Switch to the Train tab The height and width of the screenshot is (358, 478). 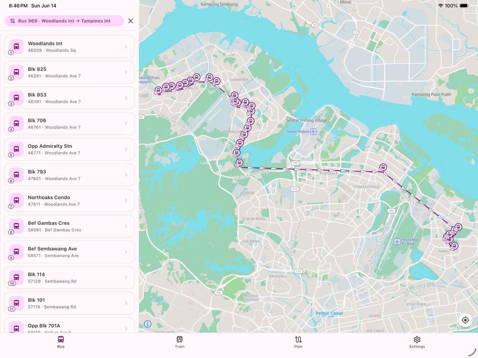point(180,342)
